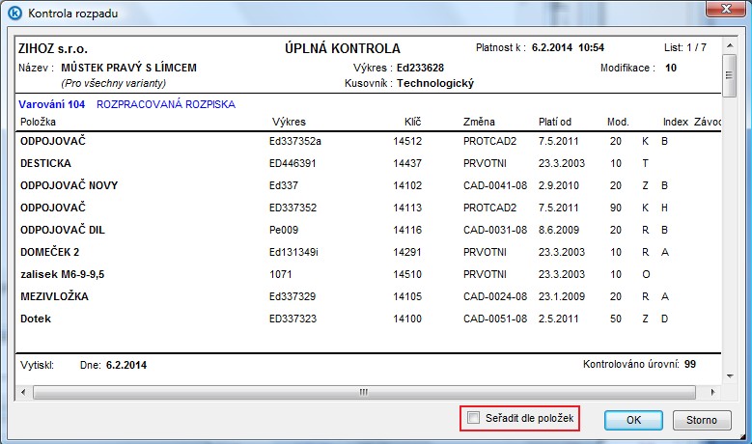The height and width of the screenshot is (444, 752).
Task: Click the Platnost k 6.2.2014 10:54 value
Action: point(568,47)
